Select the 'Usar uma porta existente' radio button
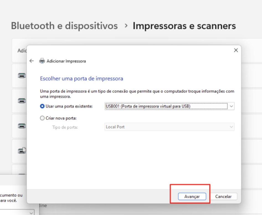 pyautogui.click(x=42, y=106)
